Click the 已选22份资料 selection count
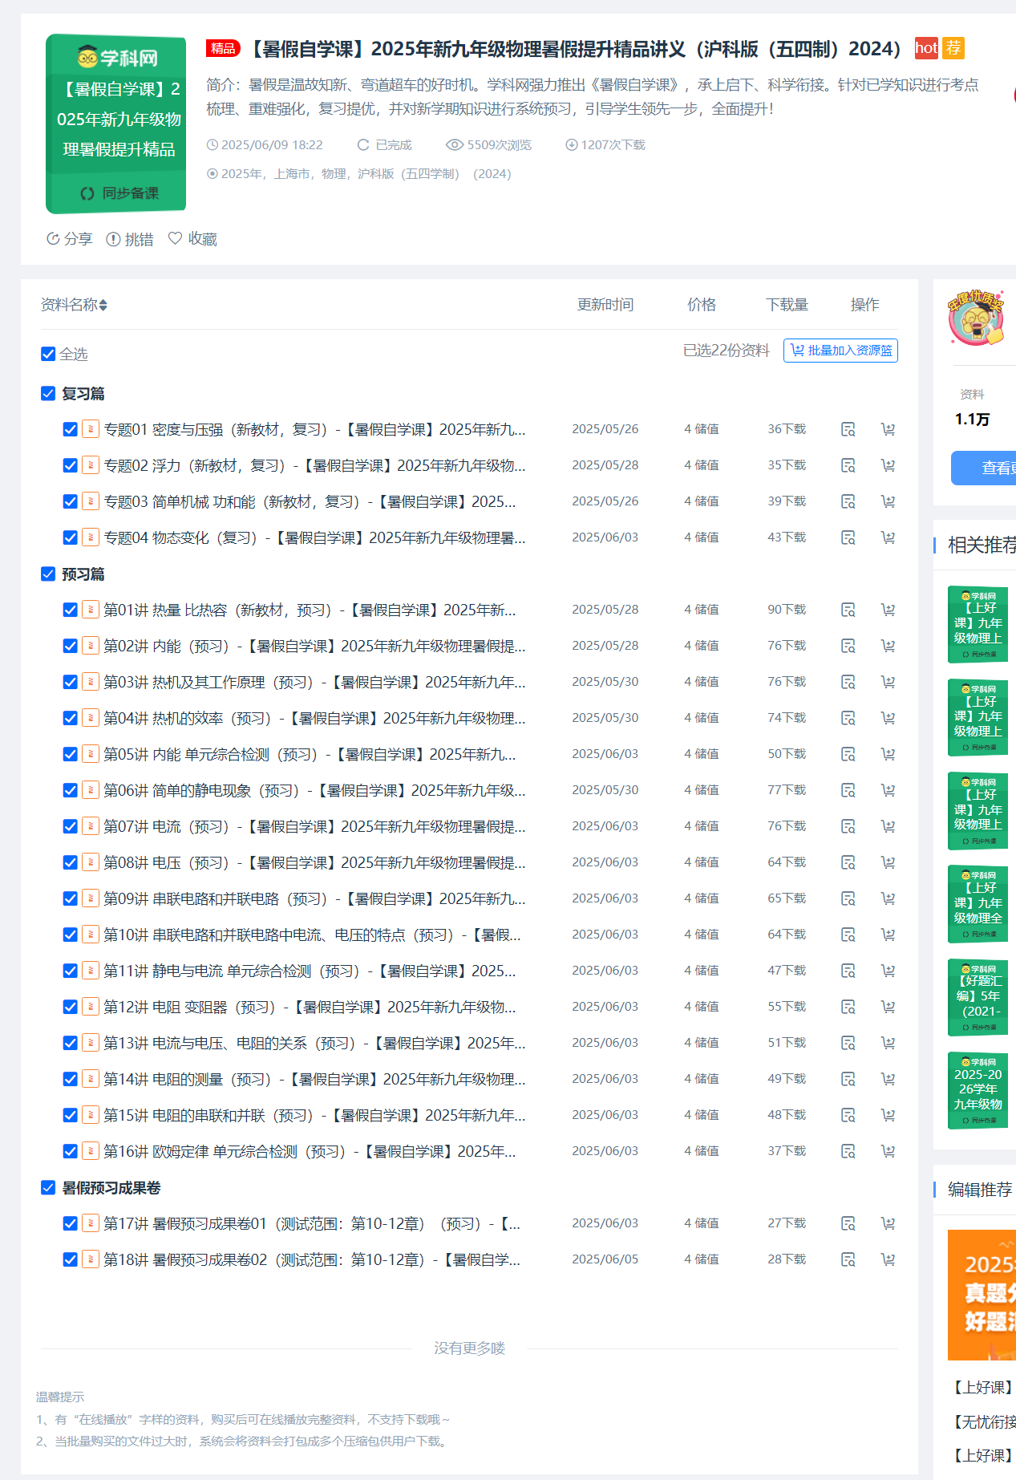 pyautogui.click(x=727, y=351)
